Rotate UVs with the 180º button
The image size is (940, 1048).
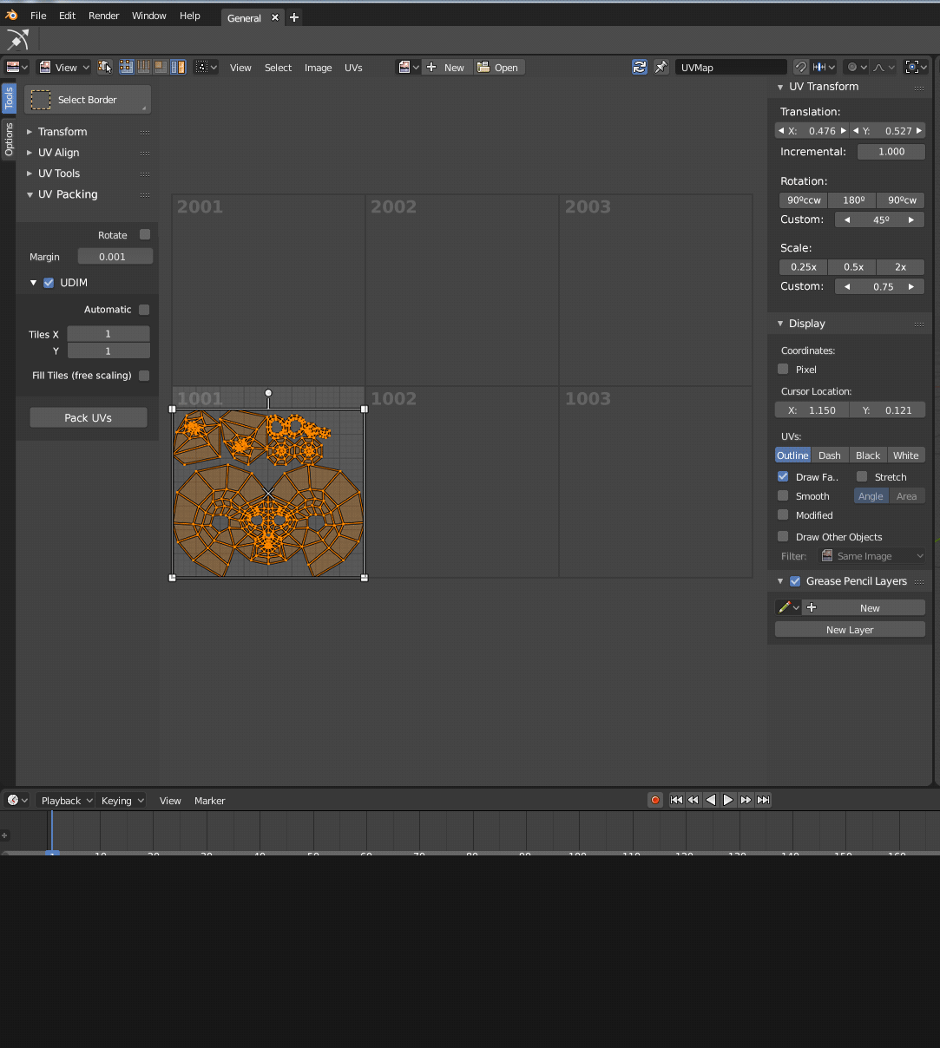tap(853, 200)
